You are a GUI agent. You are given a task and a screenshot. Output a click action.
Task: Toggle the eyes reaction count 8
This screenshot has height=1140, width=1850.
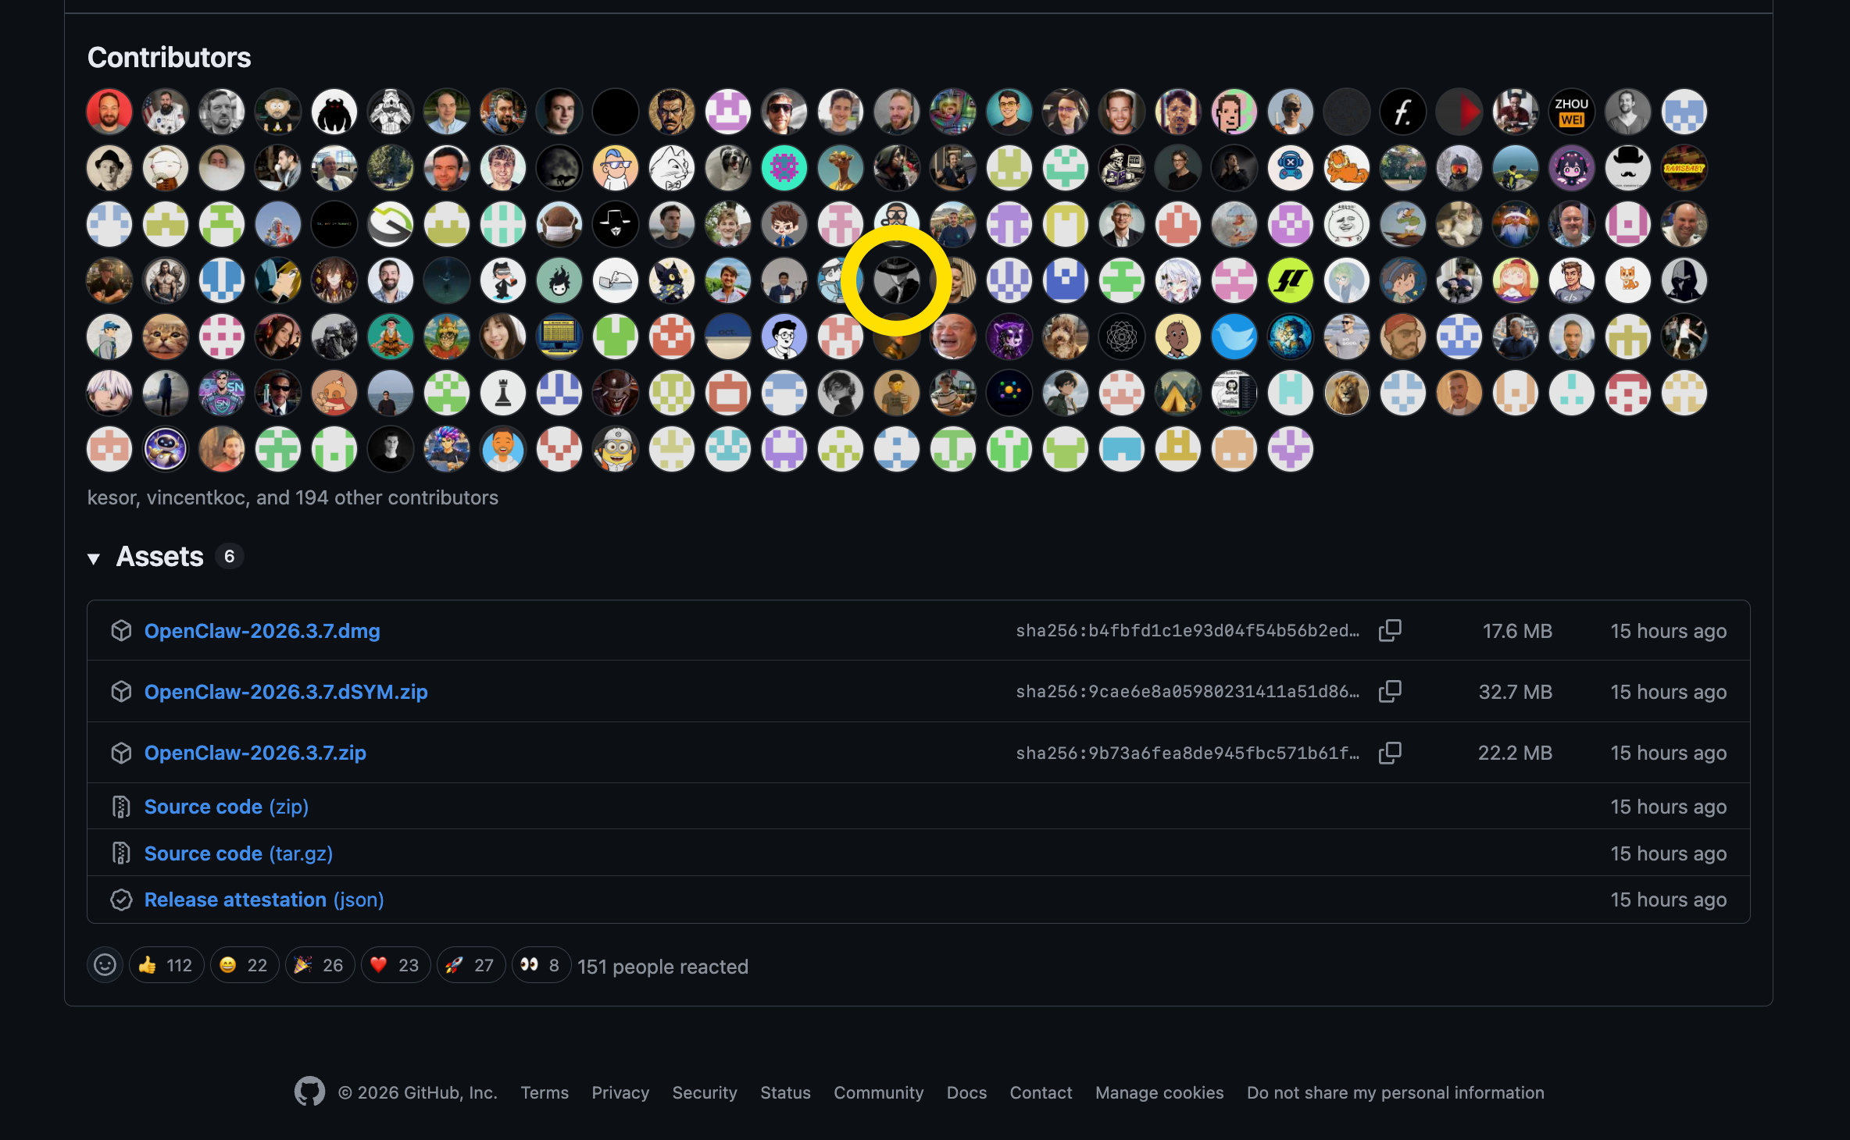(x=541, y=966)
